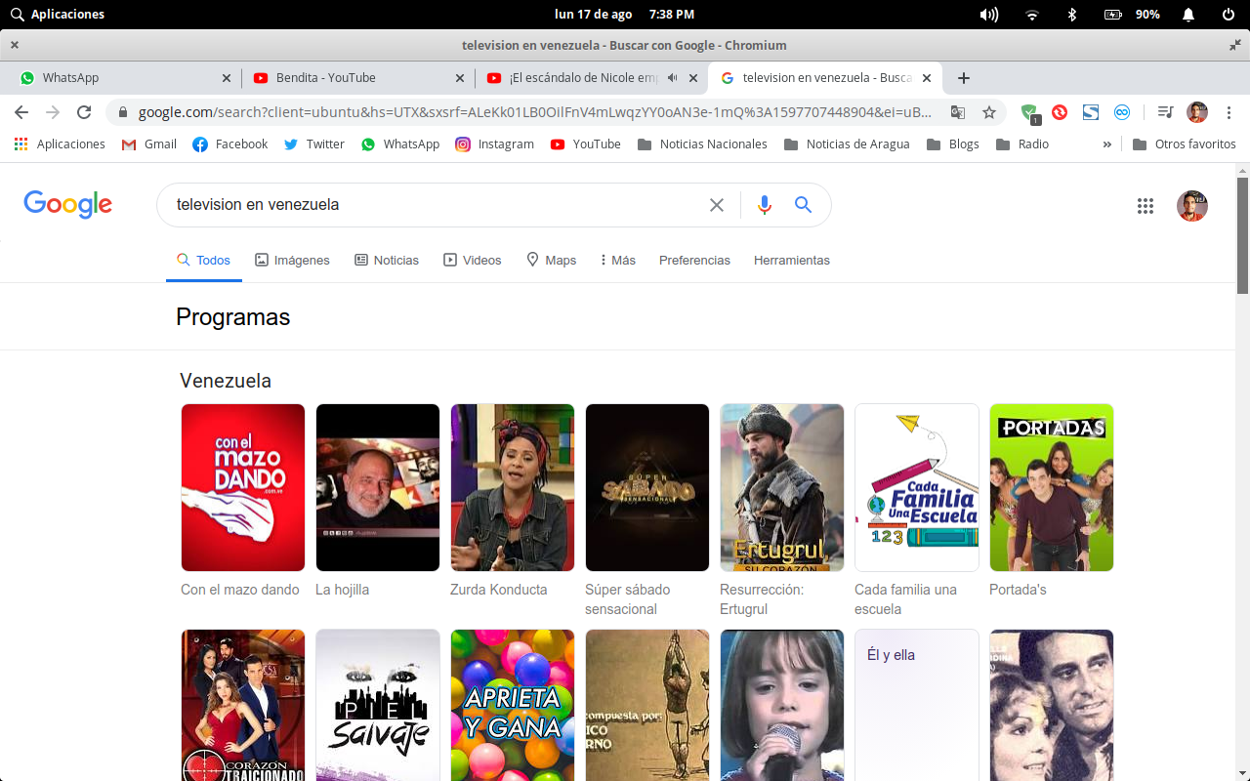Open notifications bell in top bar
This screenshot has height=781, width=1250.
click(x=1188, y=15)
